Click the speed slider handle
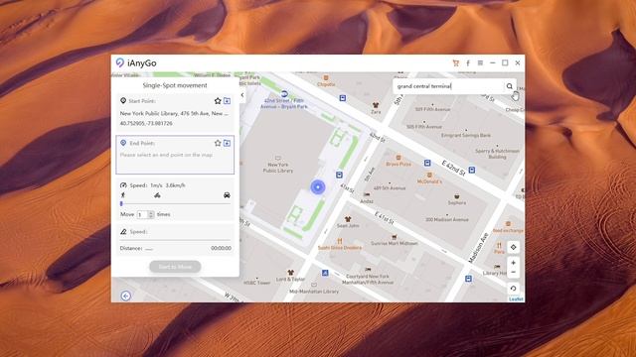The image size is (636, 357). 121,203
